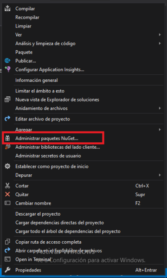Click the Editar archivo de proyecto arrow icon
This screenshot has width=167, height=278.
pyautogui.click(x=7, y=119)
